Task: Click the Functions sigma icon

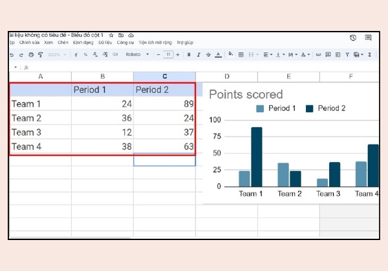Action: 370,55
